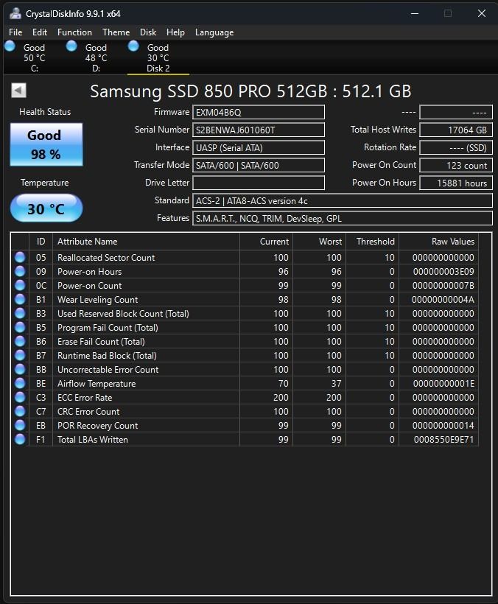Click the empty Drive Letter field
498x604 pixels.
[259, 183]
